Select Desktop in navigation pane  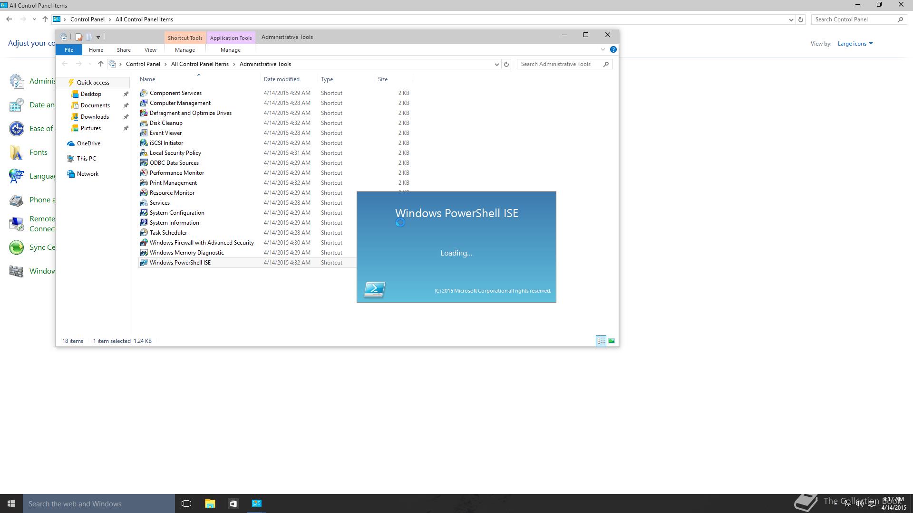pyautogui.click(x=91, y=94)
